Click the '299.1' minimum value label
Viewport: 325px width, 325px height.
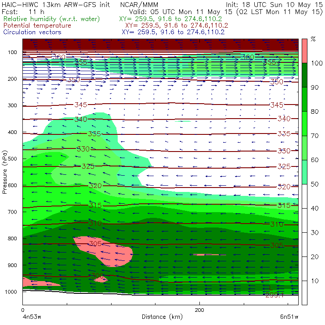(274, 295)
